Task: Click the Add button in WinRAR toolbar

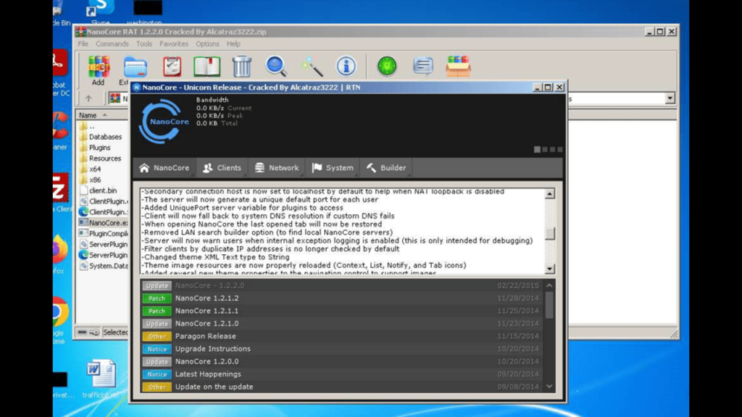Action: pos(99,70)
